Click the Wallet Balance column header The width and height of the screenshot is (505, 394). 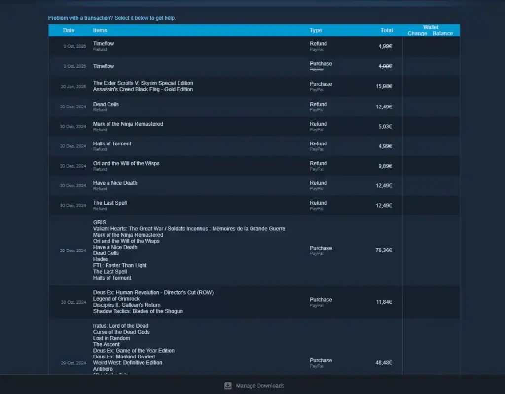pyautogui.click(x=442, y=33)
